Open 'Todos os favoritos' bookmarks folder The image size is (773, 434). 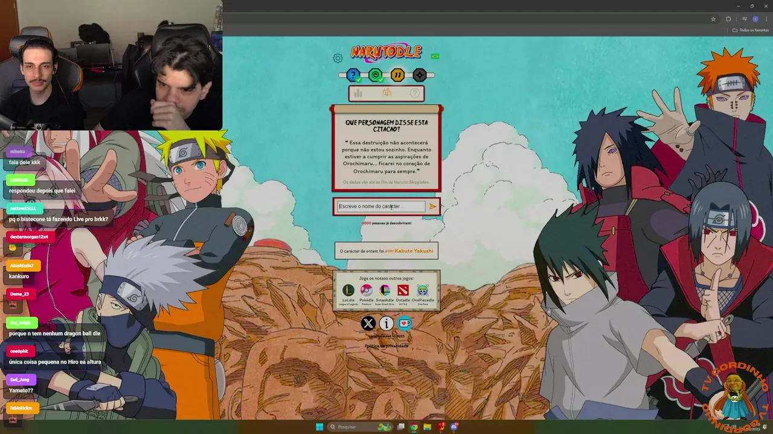[x=751, y=30]
